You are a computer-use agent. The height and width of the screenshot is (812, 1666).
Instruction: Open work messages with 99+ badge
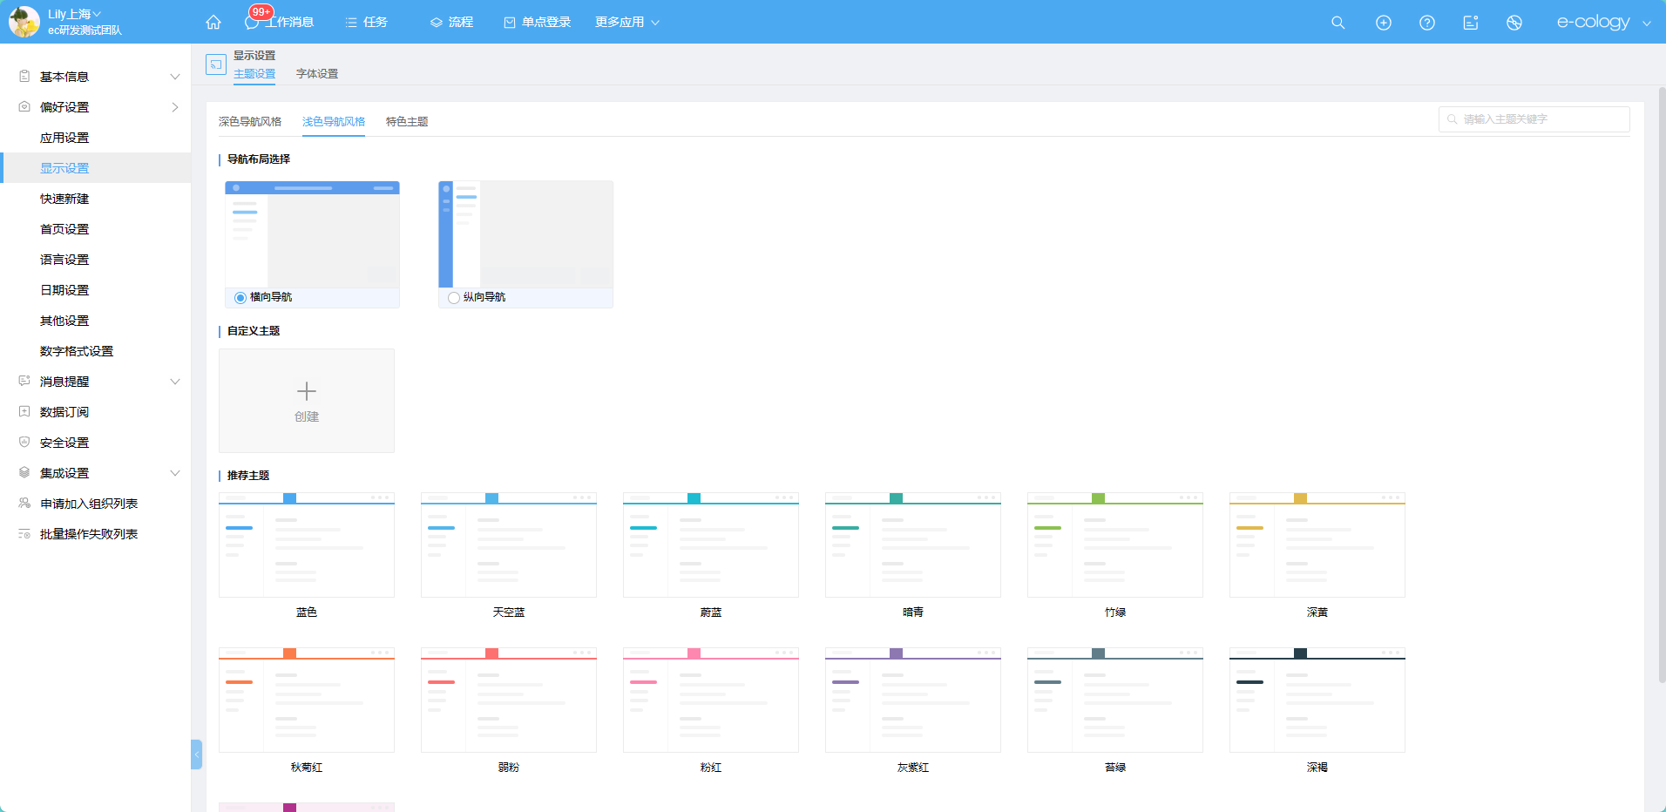pyautogui.click(x=279, y=22)
